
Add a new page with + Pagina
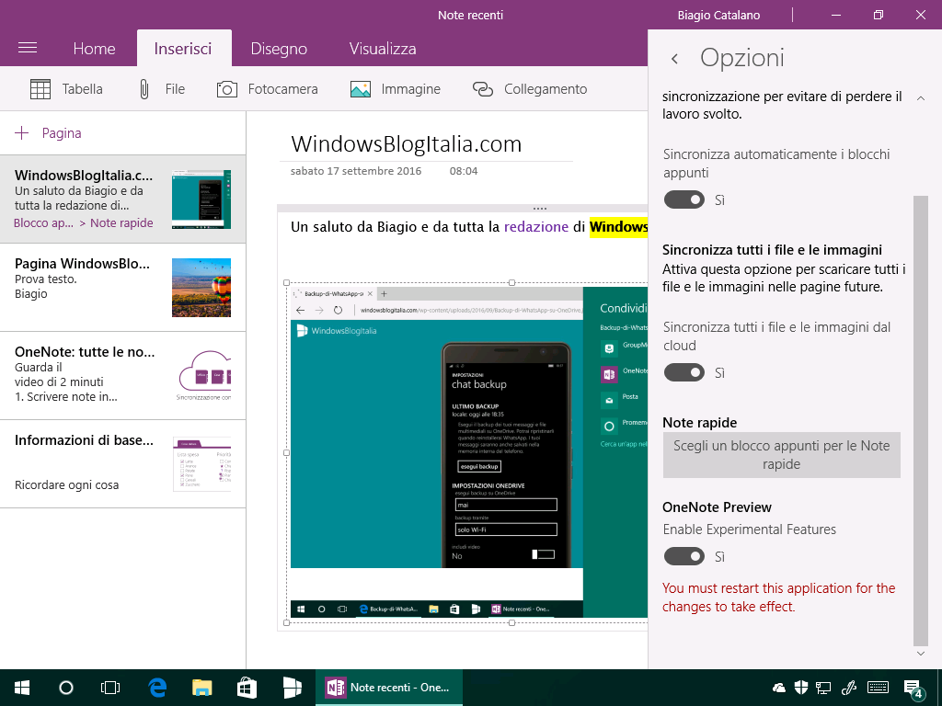pyautogui.click(x=48, y=132)
